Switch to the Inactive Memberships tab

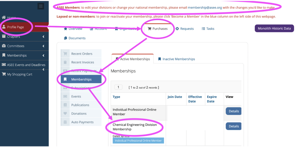176,59
